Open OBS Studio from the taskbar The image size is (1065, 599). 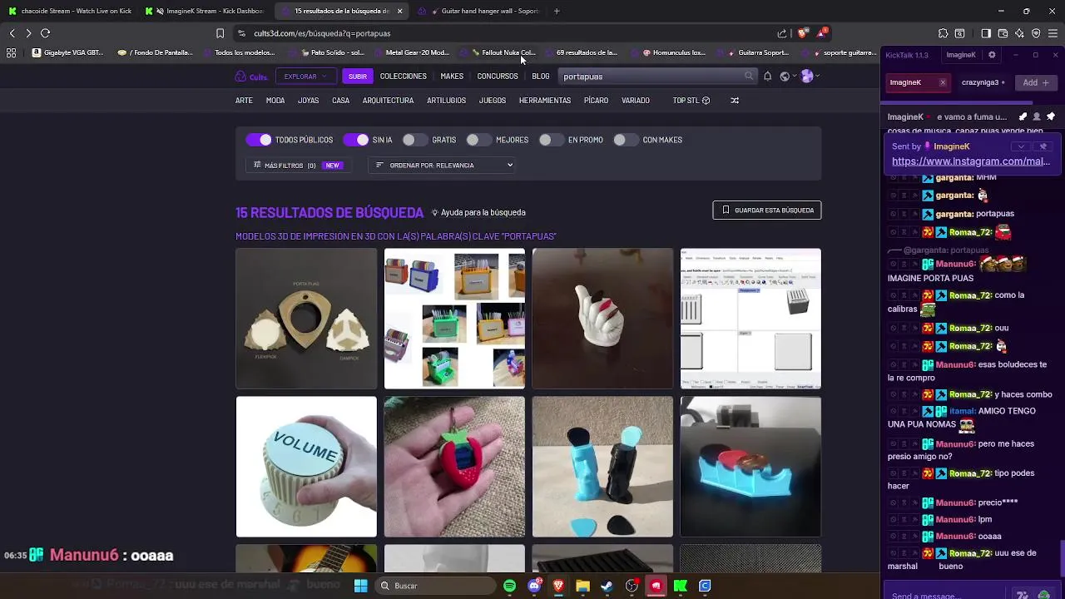tap(632, 586)
